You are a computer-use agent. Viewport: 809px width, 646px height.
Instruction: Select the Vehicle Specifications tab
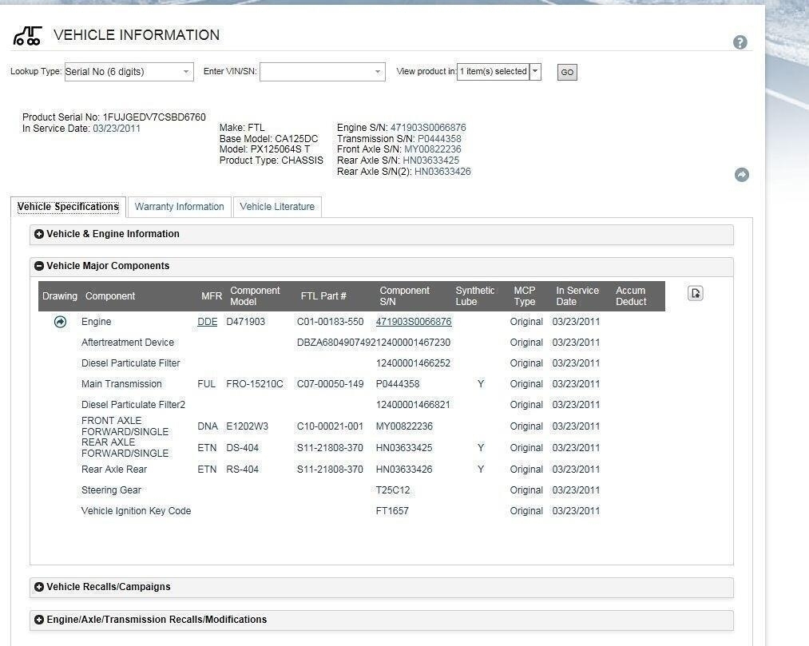click(68, 207)
